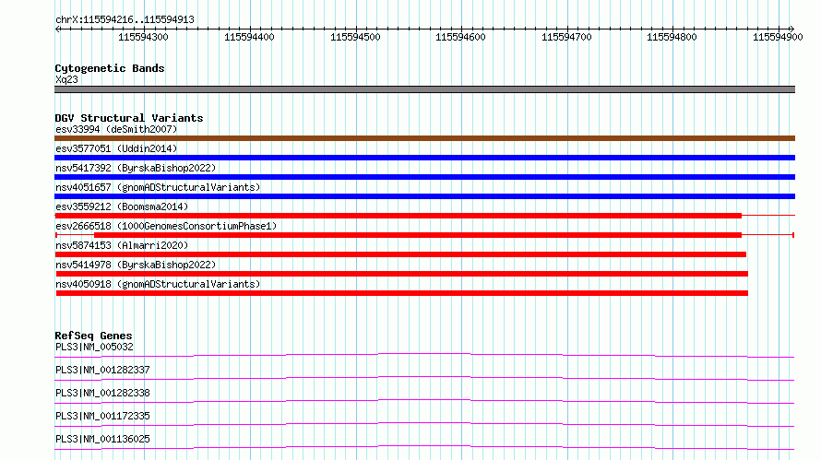Screen dimensions: 821x460
Task: Select the magenta PLS3|NM_001282338 transcript line
Action: pos(424,402)
